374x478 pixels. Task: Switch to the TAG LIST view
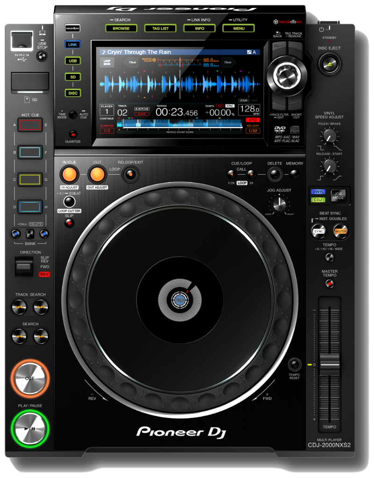160,28
